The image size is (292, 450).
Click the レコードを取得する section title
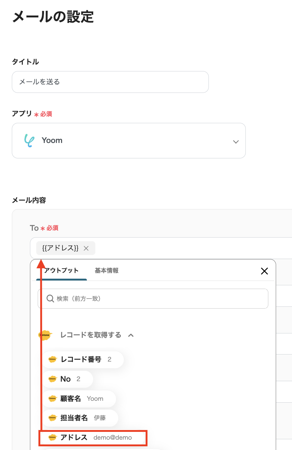(91, 335)
